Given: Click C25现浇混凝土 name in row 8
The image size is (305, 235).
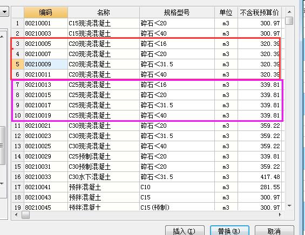Looking at the screenshot, I should pyautogui.click(x=104, y=95).
